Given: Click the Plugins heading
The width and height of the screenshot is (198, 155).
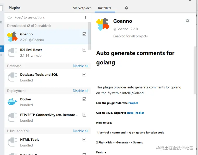Looking at the screenshot, I should tap(15, 8).
